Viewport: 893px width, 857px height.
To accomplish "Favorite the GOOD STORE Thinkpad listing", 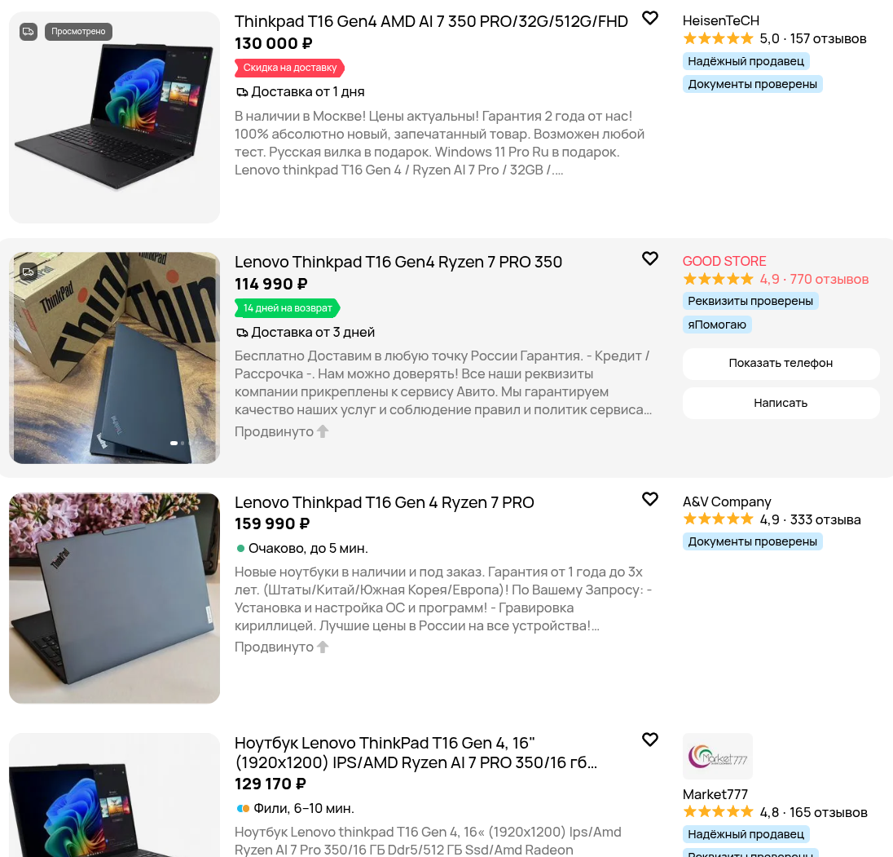I will pyautogui.click(x=650, y=258).
